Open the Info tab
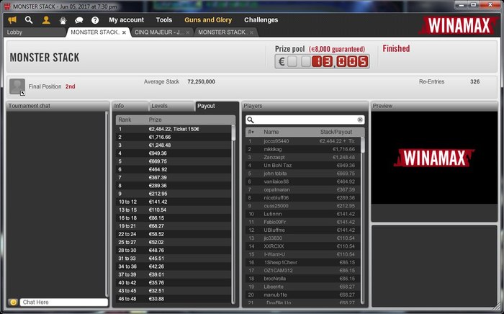Screen dimensions: 504x314 point(130,106)
